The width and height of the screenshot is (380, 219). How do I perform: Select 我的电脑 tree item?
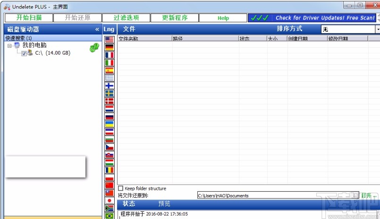pyautogui.click(x=34, y=45)
